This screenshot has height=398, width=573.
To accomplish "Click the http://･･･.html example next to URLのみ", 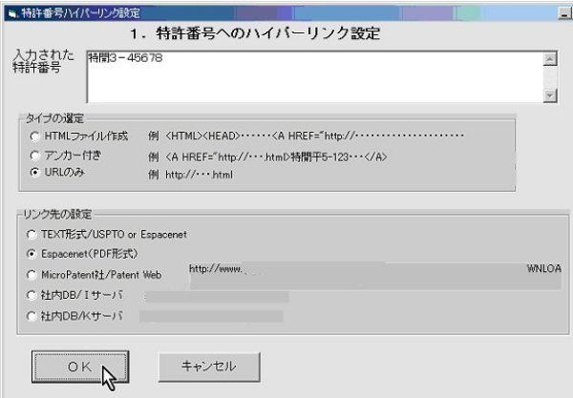I will click(199, 175).
